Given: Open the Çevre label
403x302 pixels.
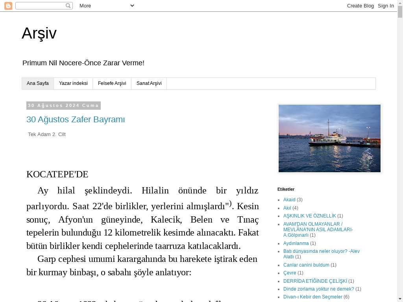Looking at the screenshot, I should click(x=290, y=273).
